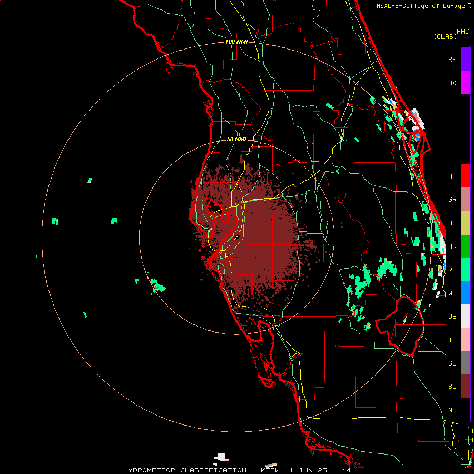Select the RA legend label
The width and height of the screenshot is (474, 474).
tap(452, 270)
